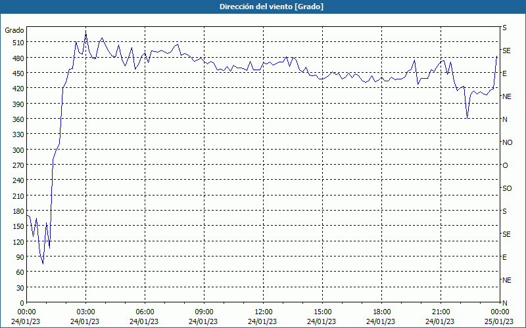Click the 09:00 time axis label
Screen dimensions: 526x328
[x=204, y=312]
